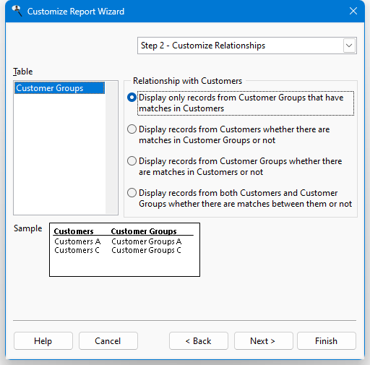
Task: Advance with the Next button
Action: (x=264, y=341)
